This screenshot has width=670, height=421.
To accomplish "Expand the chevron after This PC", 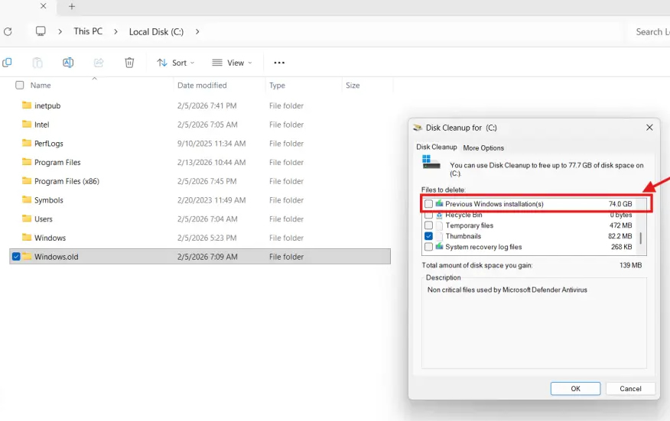I will (115, 31).
